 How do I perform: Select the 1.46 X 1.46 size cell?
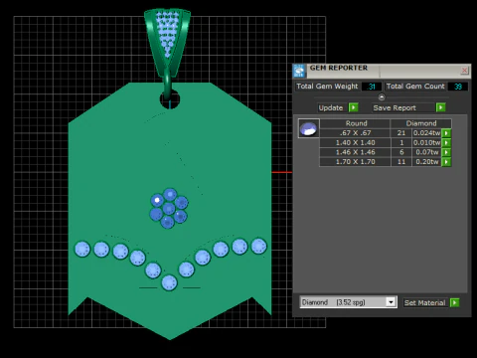[355, 152]
